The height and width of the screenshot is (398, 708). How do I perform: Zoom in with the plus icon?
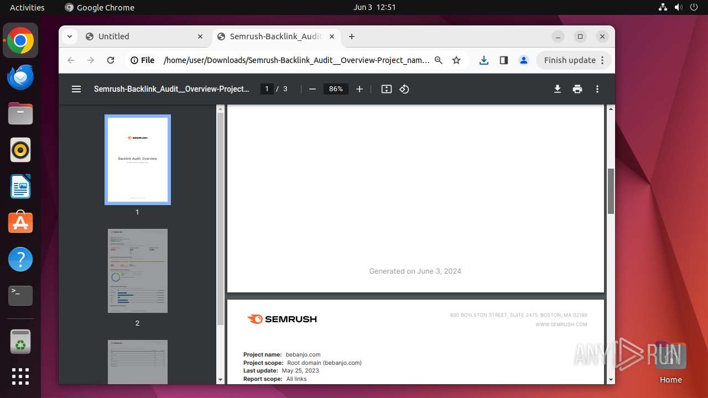(360, 89)
